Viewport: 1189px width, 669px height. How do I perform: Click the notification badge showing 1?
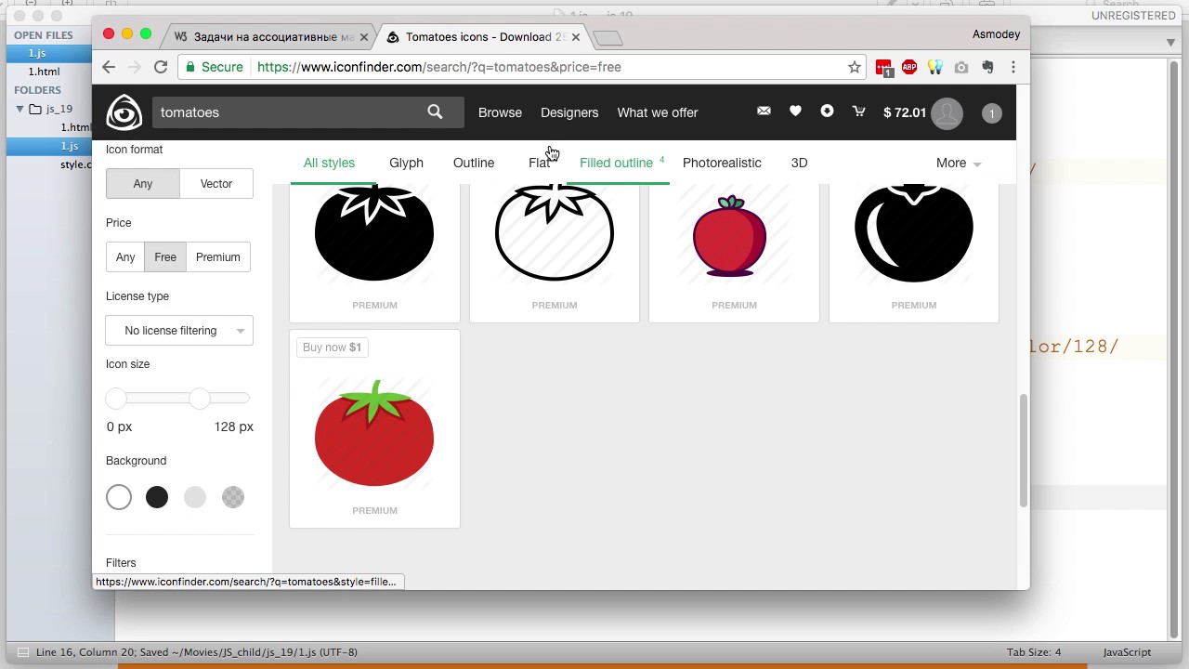(x=991, y=113)
